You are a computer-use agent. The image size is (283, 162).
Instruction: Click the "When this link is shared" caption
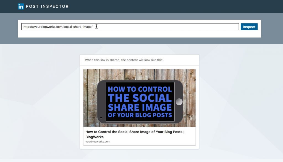click(124, 60)
